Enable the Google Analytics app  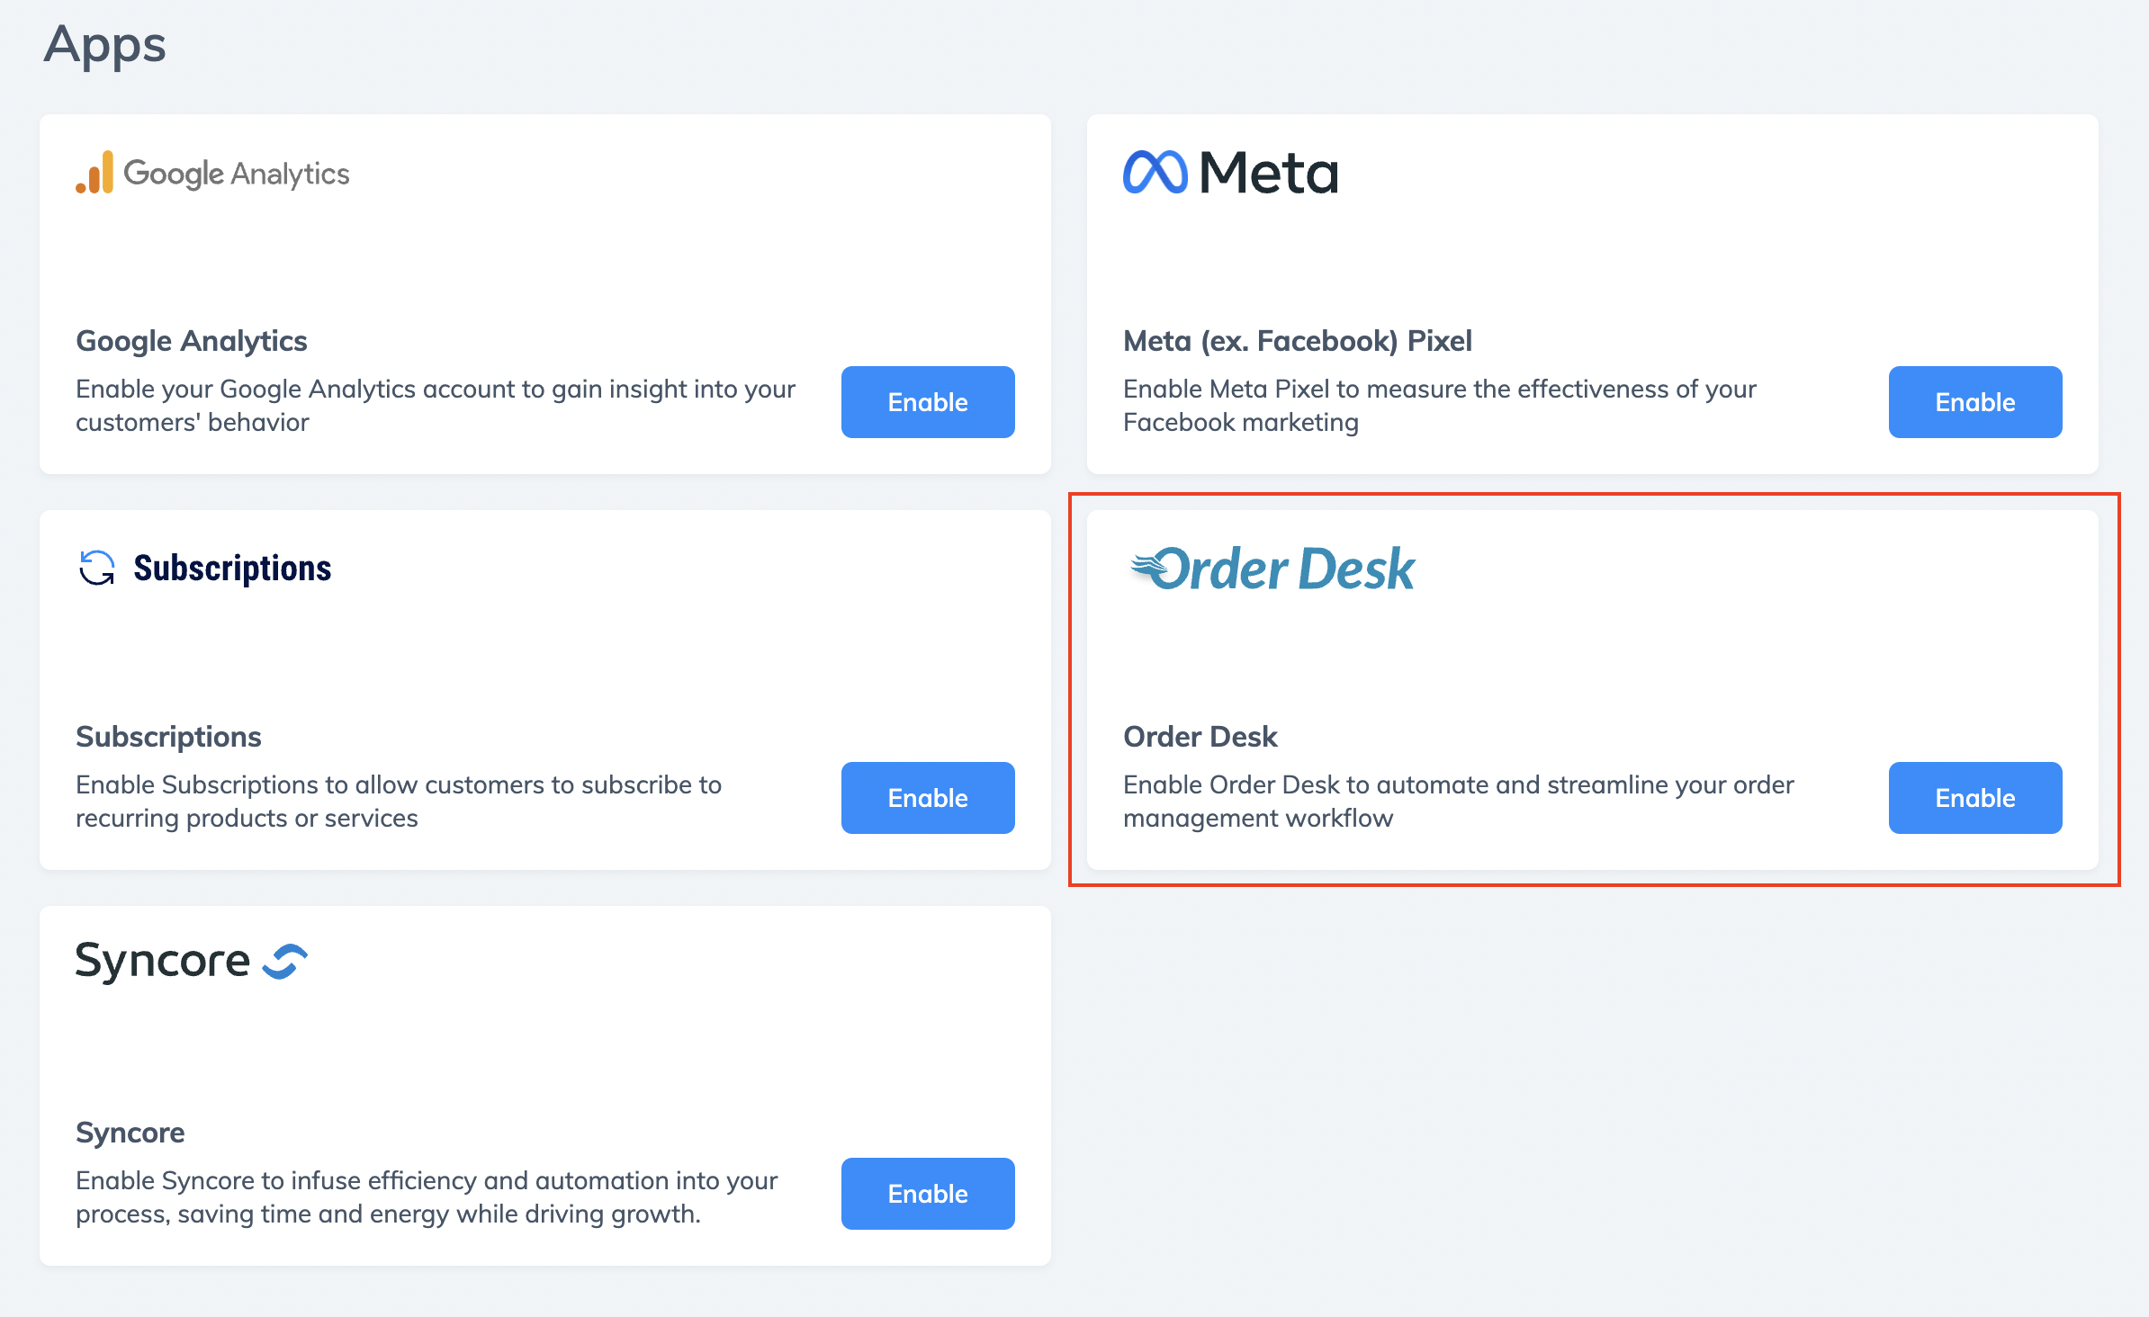(x=928, y=402)
